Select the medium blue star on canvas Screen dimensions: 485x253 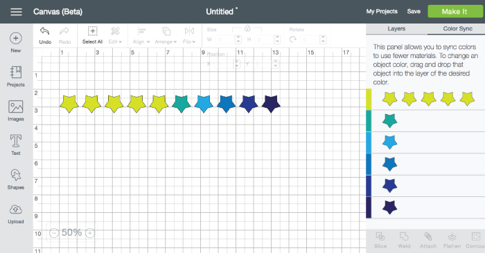pyautogui.click(x=226, y=104)
